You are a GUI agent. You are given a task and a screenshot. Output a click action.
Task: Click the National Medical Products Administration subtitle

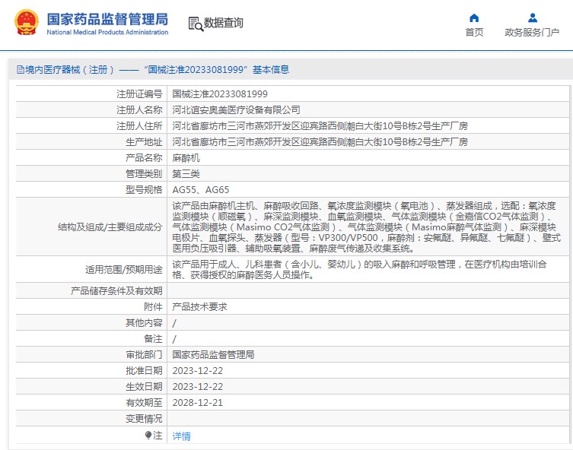[x=107, y=32]
